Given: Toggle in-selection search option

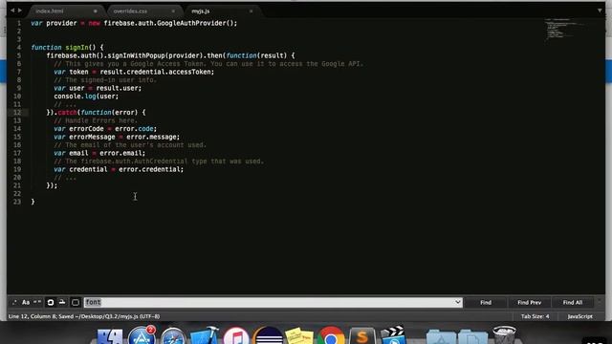Looking at the screenshot, I should (62, 302).
